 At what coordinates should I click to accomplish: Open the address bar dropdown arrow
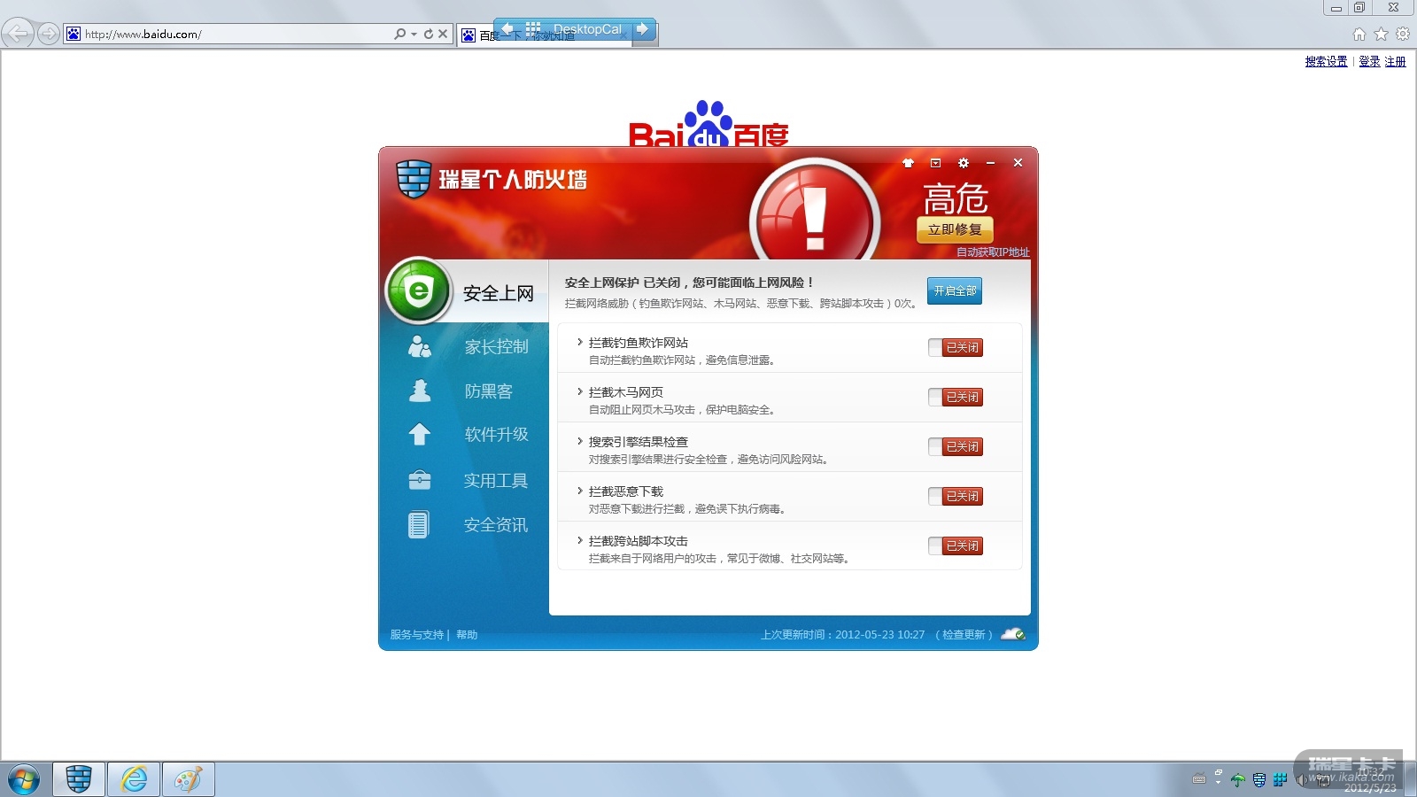[414, 35]
